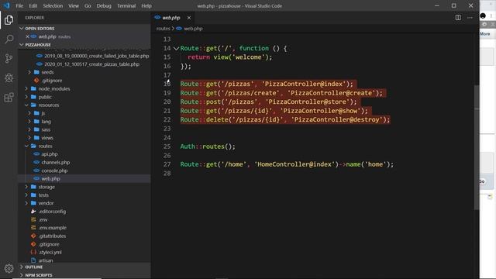Expand the tests folder

click(x=43, y=195)
